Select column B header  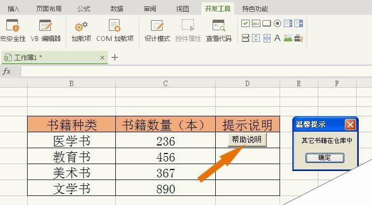pyautogui.click(x=71, y=83)
